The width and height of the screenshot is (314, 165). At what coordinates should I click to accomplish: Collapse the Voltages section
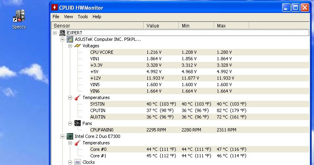click(x=70, y=46)
